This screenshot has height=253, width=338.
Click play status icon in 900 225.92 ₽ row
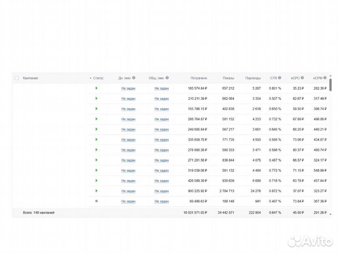pos(96,191)
